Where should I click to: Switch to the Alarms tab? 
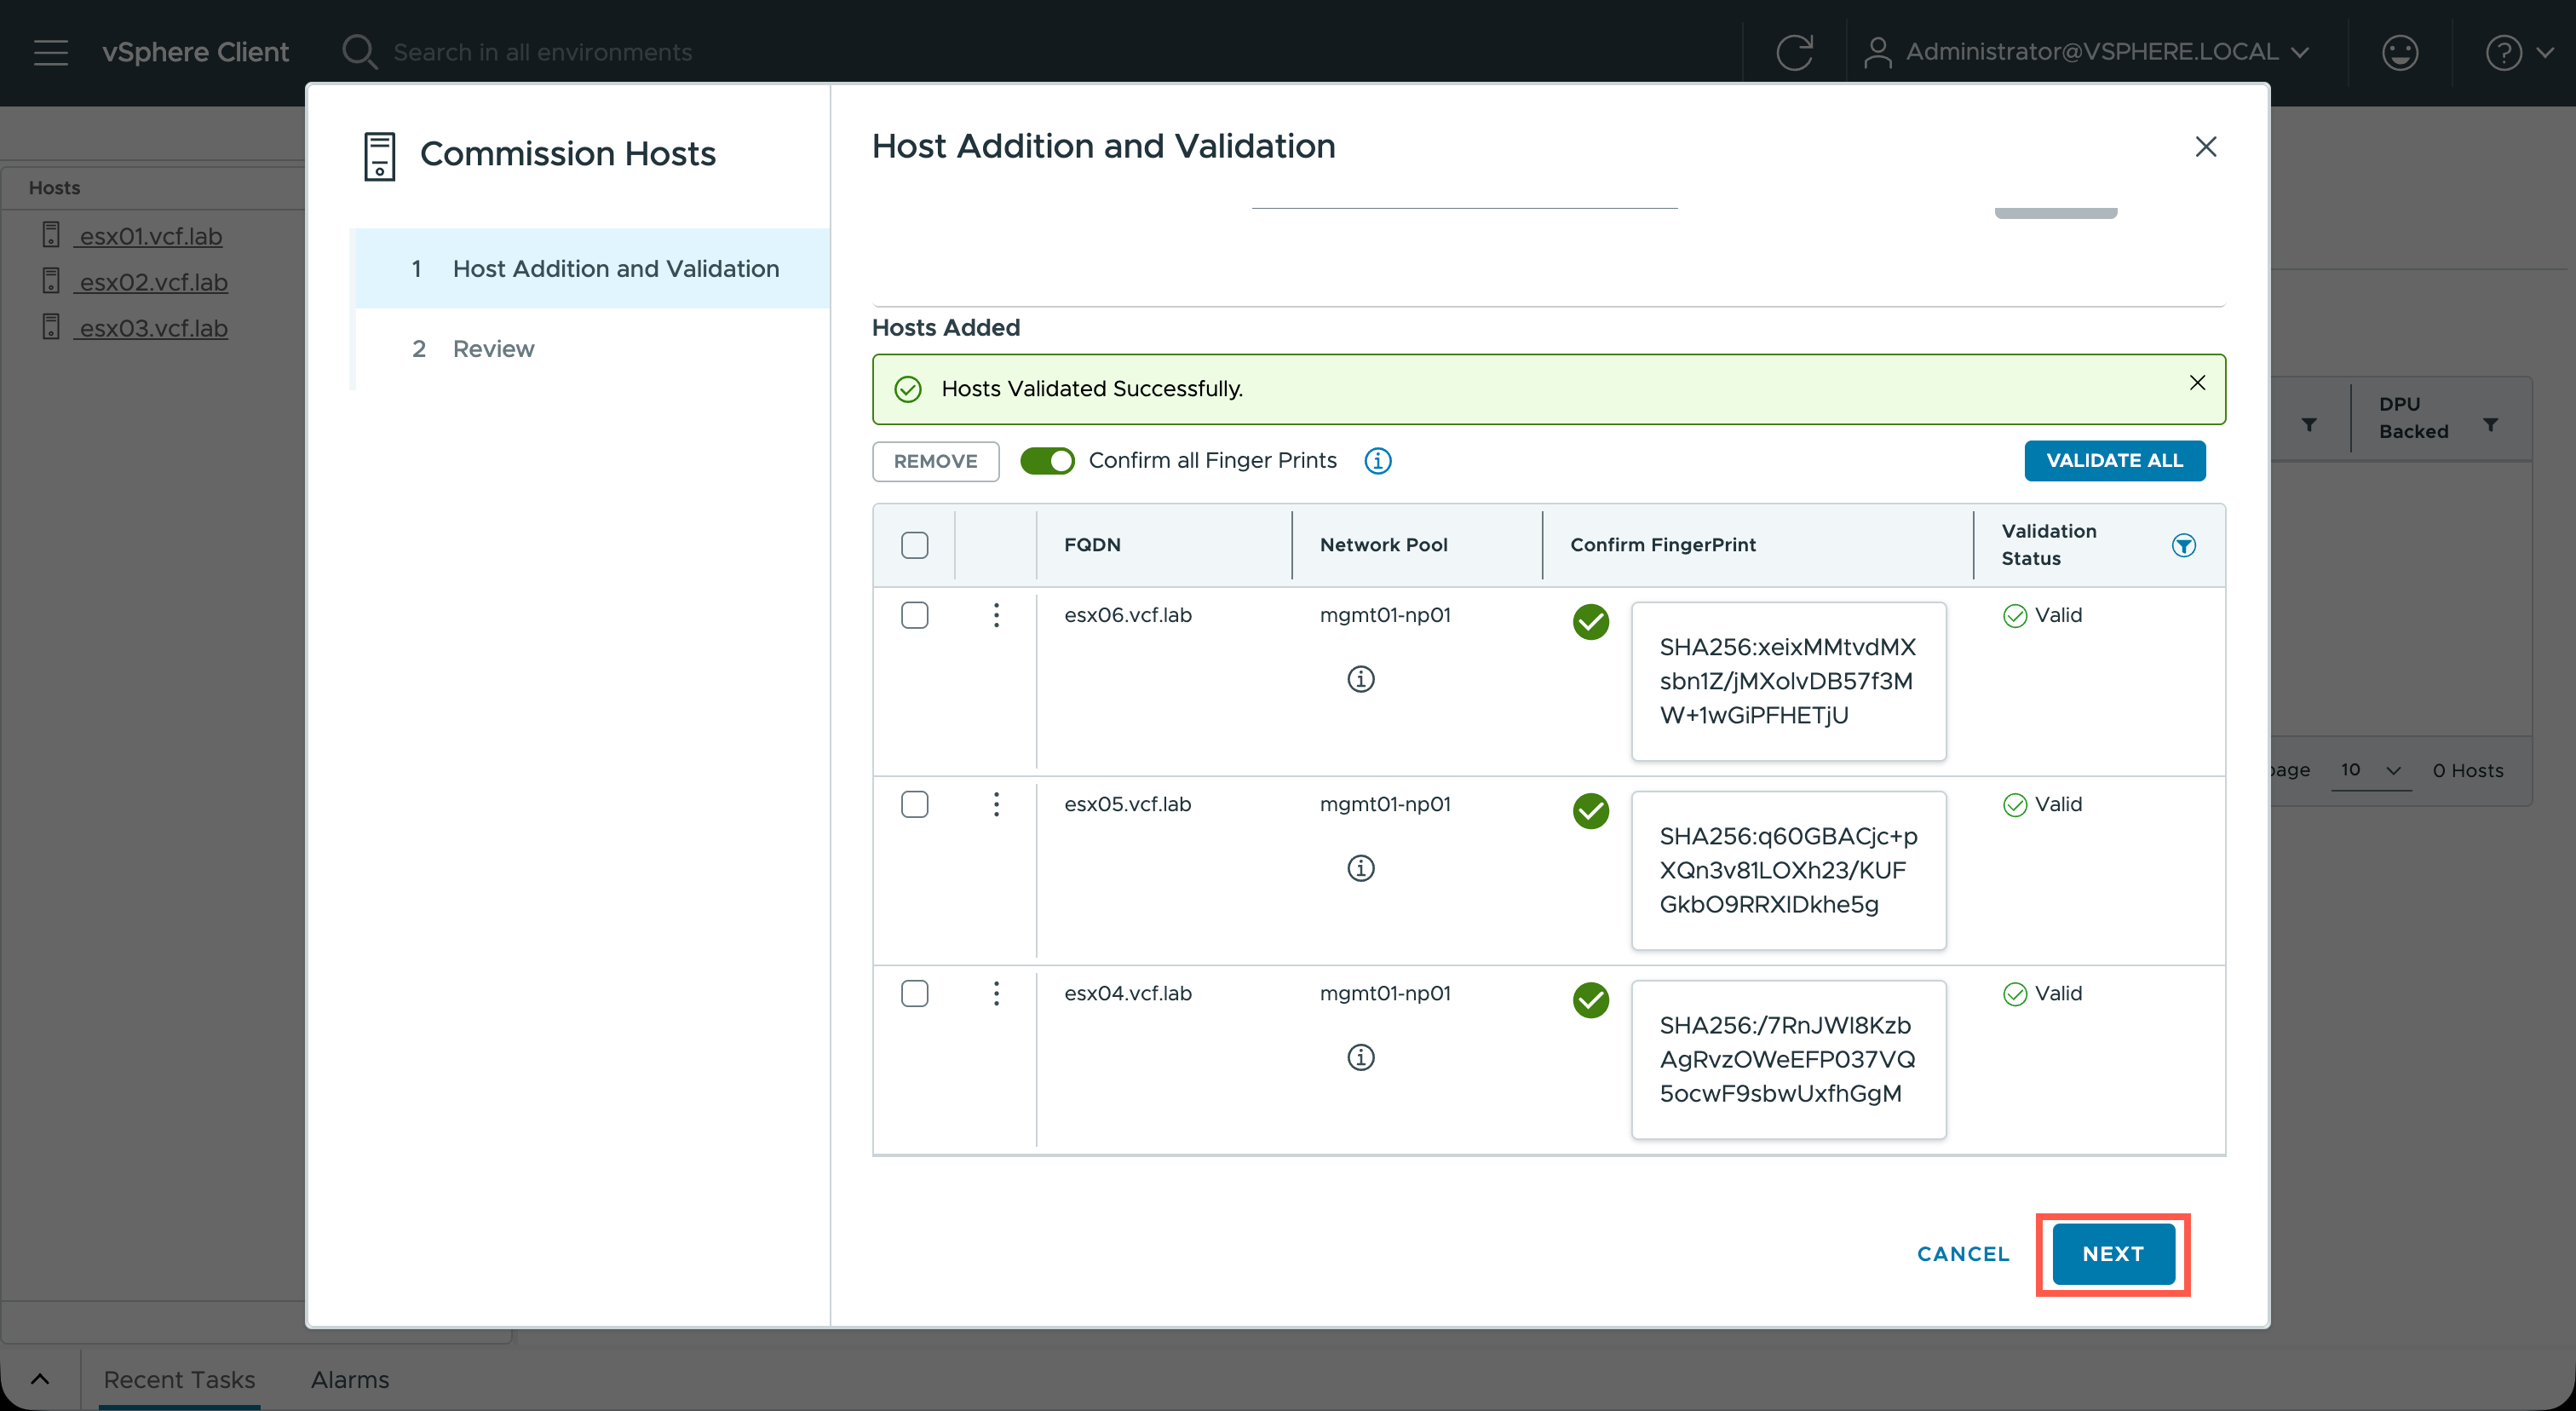click(x=350, y=1379)
